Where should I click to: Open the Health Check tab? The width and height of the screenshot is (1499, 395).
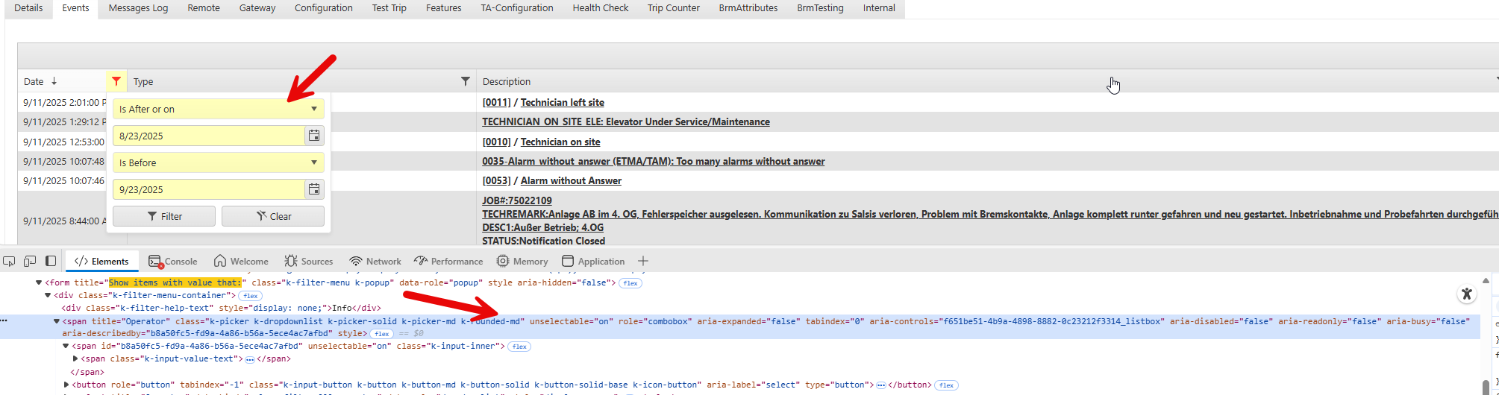[x=600, y=8]
